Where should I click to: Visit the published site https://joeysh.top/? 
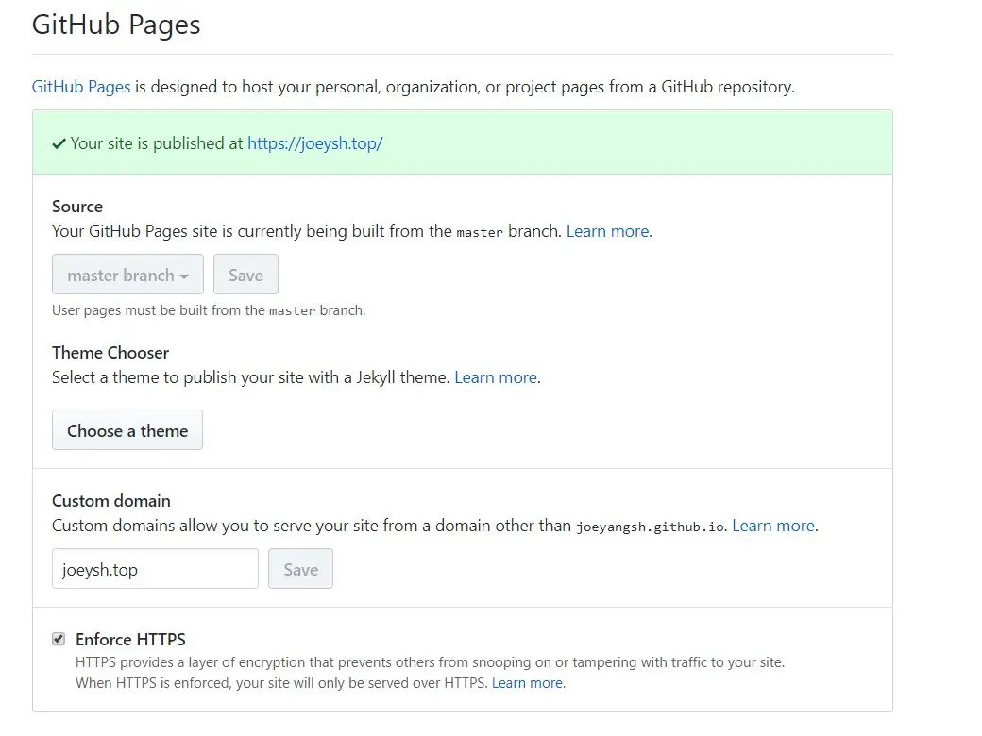(x=315, y=143)
